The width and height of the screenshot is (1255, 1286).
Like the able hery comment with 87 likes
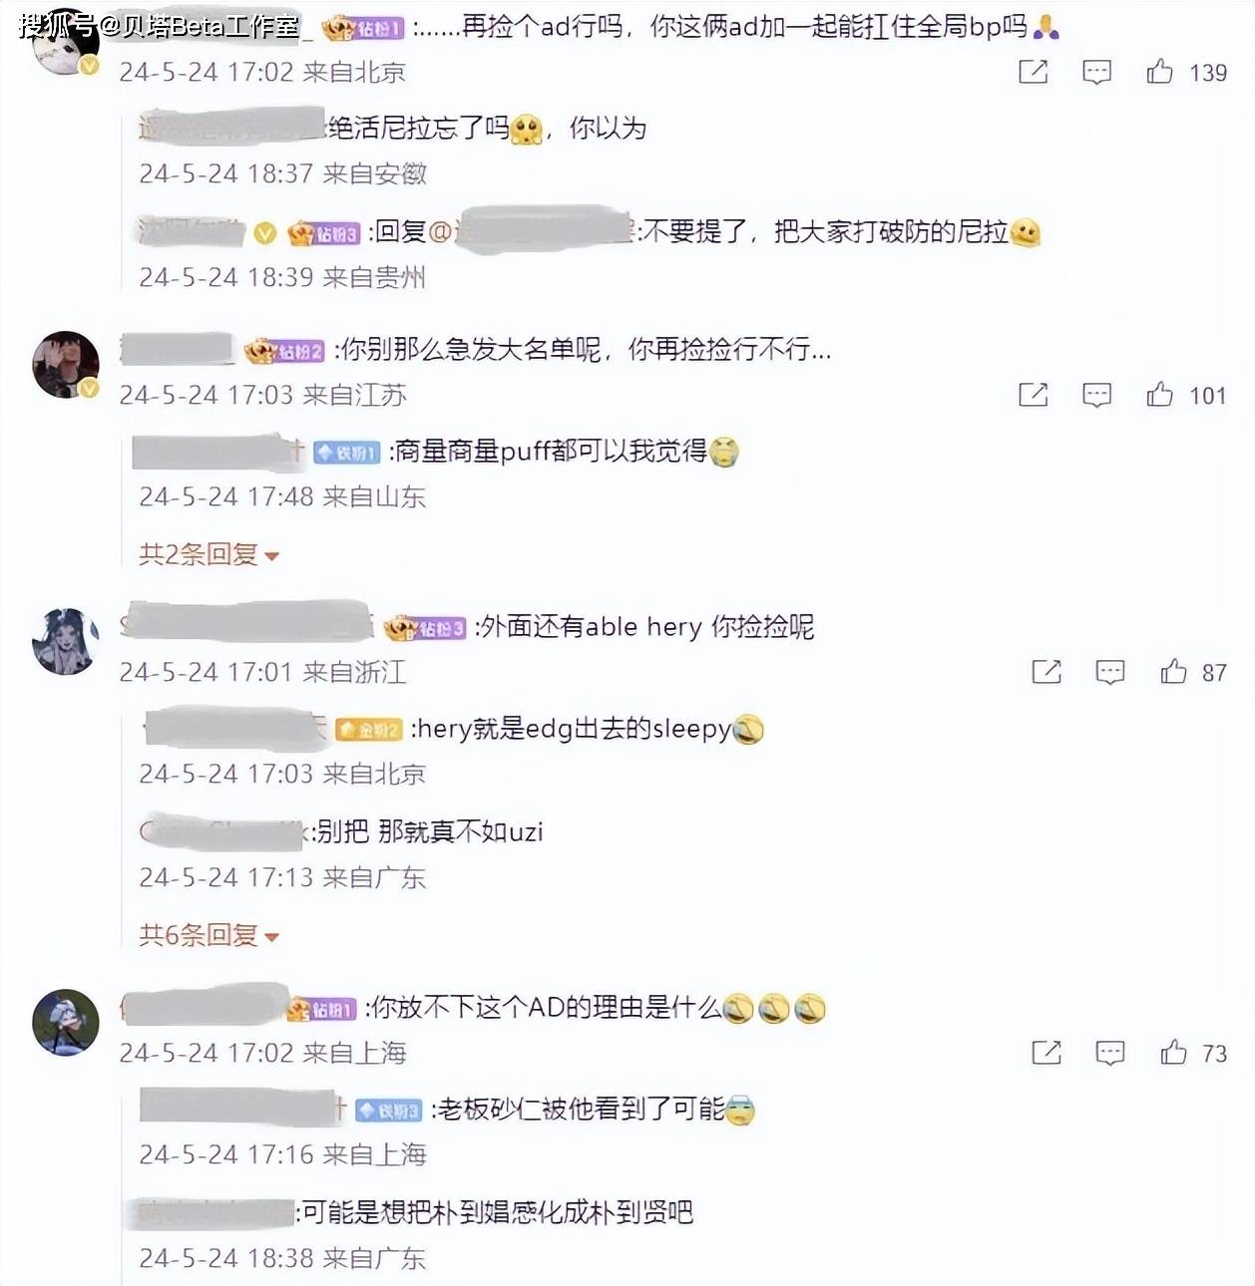(1173, 672)
